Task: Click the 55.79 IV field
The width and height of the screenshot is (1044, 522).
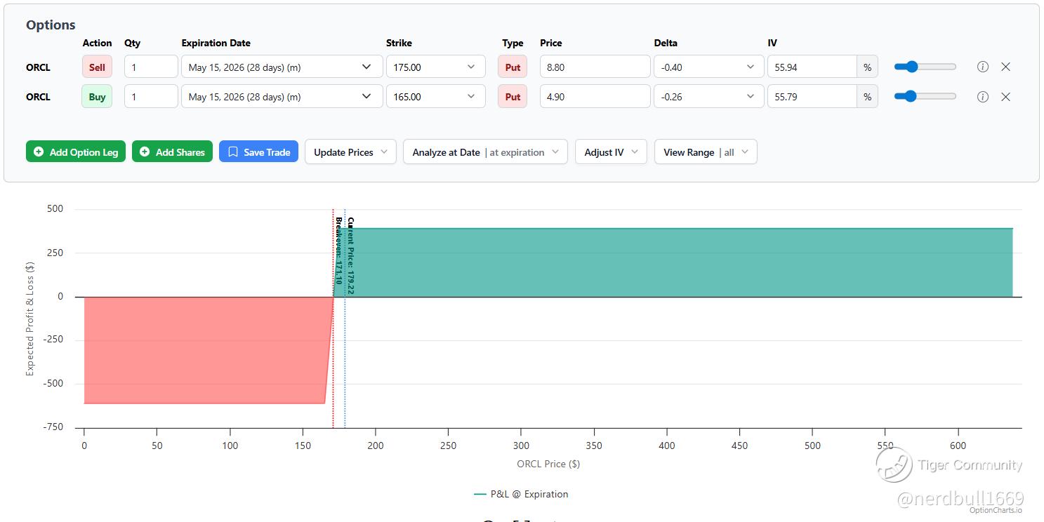Action: click(x=812, y=97)
